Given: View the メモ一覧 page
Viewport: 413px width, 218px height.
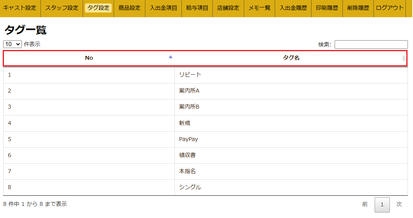Looking at the screenshot, I should pyautogui.click(x=259, y=8).
